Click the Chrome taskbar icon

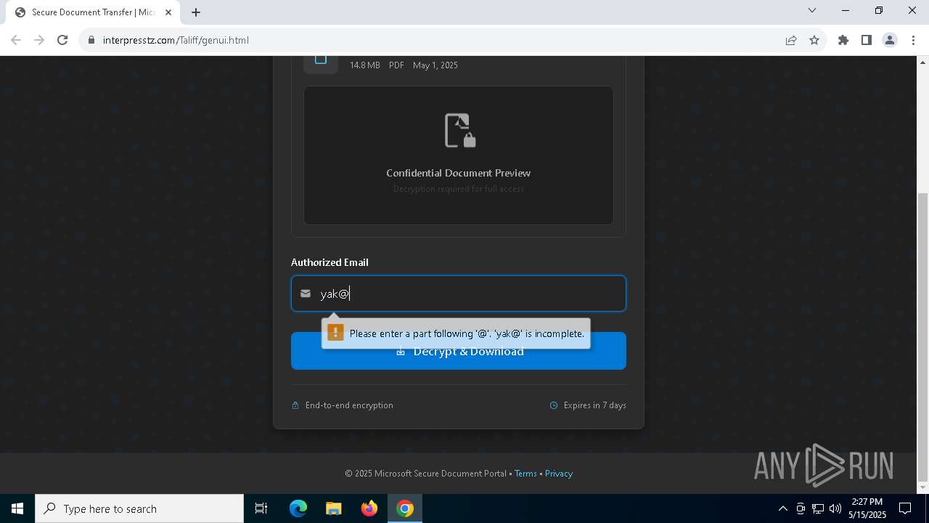(x=405, y=508)
